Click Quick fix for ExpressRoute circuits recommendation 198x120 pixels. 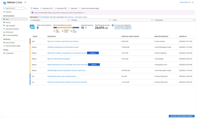(94, 65)
